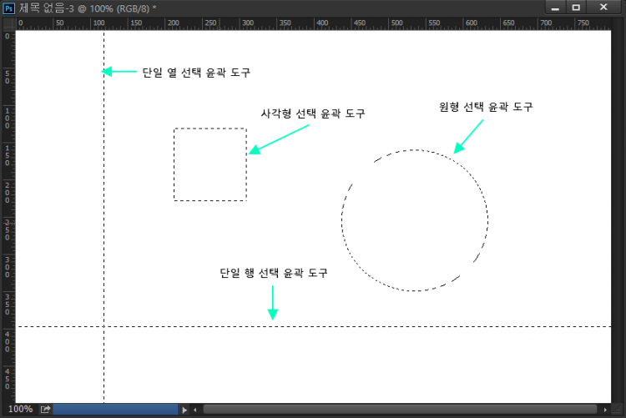The height and width of the screenshot is (418, 626).
Task: Maximize the document window
Action: (x=576, y=8)
